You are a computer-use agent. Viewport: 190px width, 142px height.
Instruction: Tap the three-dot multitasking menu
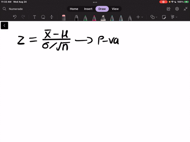tap(95, 2)
